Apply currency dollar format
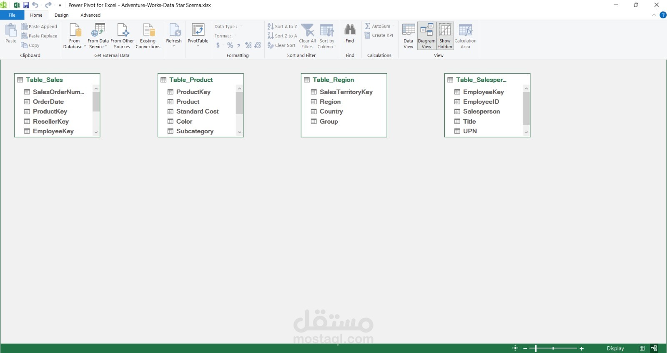 (218, 45)
